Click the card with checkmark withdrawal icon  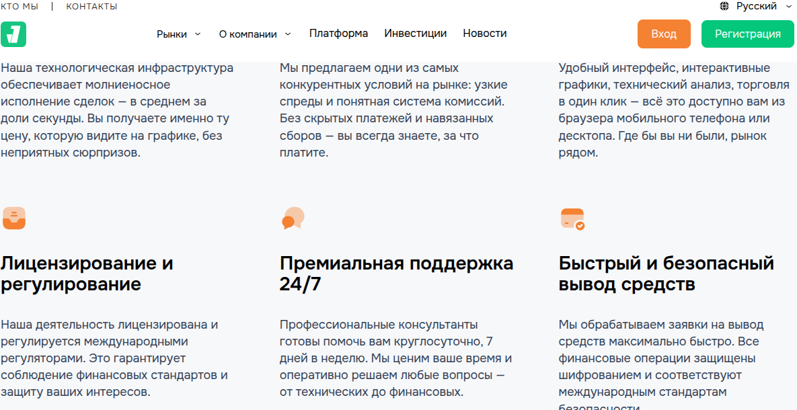[572, 219]
